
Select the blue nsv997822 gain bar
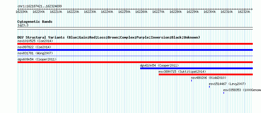coord(135,50)
